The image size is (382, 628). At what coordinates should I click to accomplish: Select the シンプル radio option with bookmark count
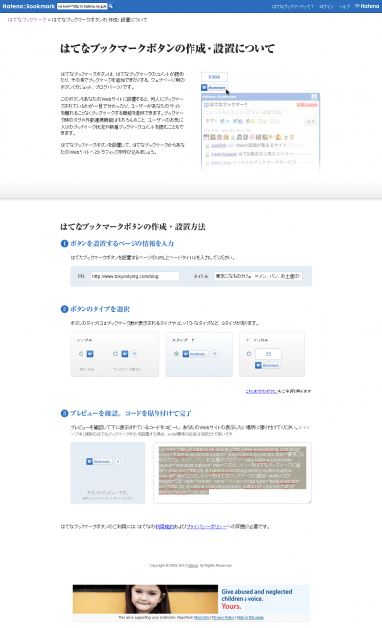coord(115,354)
